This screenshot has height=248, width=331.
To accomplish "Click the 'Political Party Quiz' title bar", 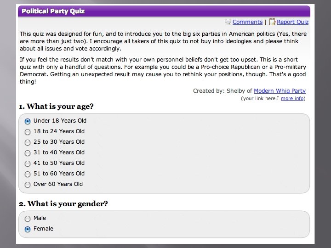I will coord(53,11).
